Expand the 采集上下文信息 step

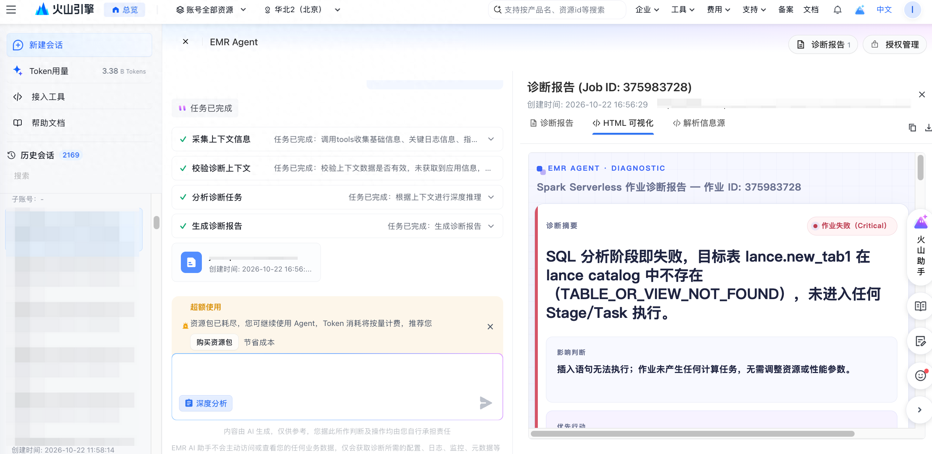[337, 139]
